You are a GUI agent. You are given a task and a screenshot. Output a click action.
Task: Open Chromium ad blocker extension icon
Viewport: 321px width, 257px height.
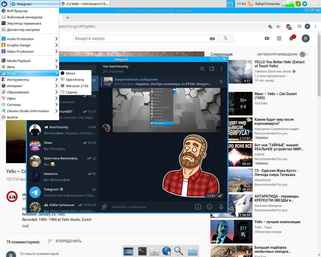click(288, 27)
